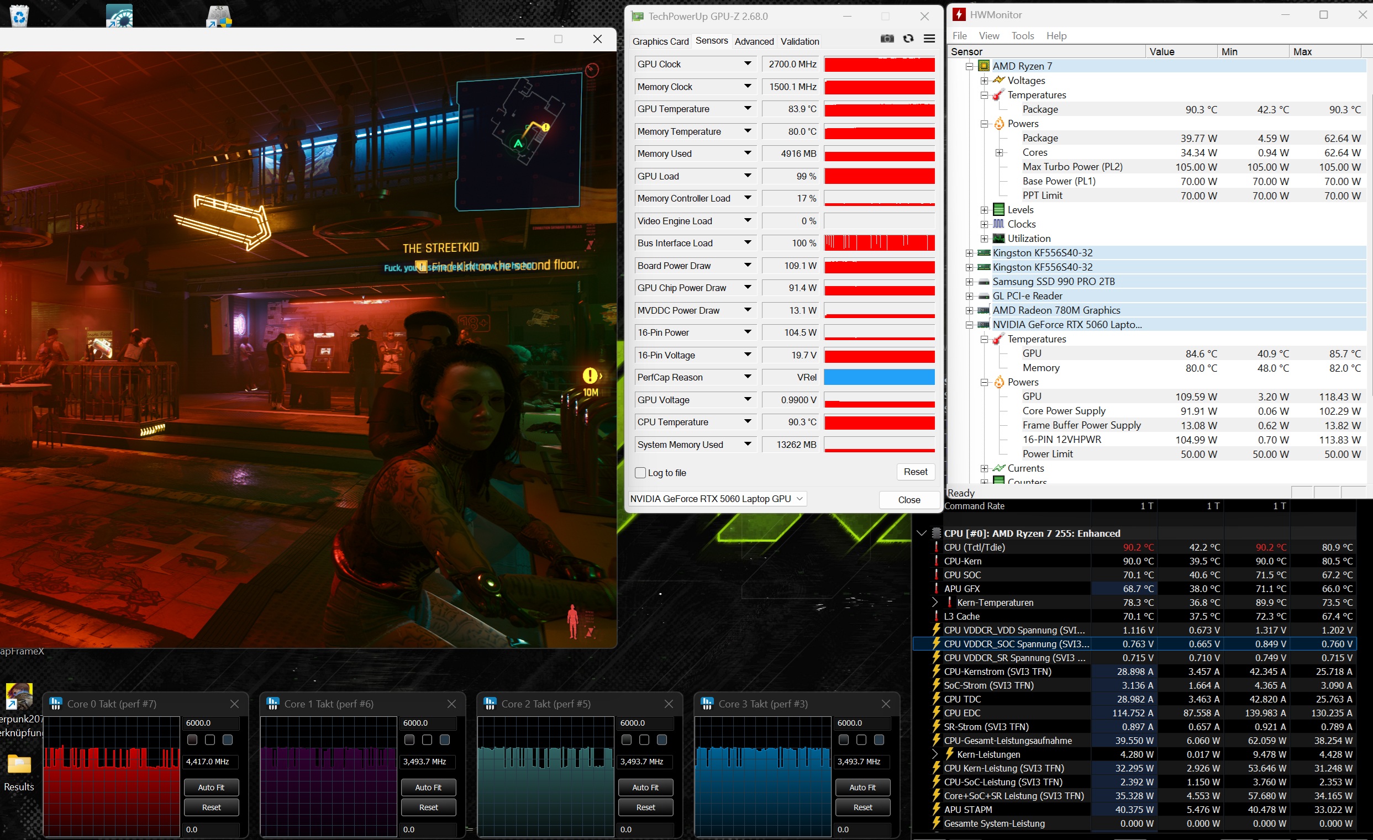
Task: Toggle the first square in Core 2 graph
Action: 627,739
